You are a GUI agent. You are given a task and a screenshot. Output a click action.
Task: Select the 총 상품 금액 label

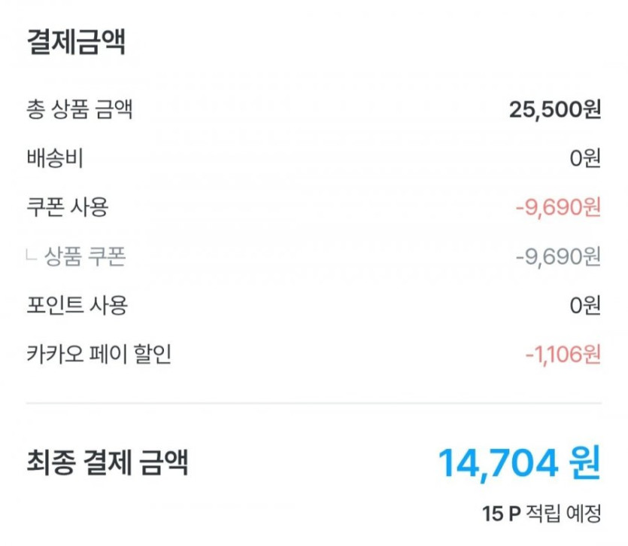click(x=80, y=111)
